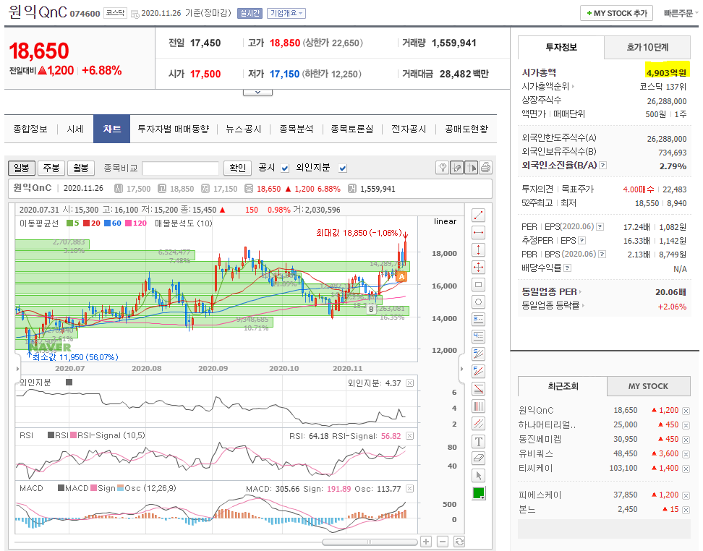The height and width of the screenshot is (551, 703).
Task: Select the Fibonacci fan tool
Action: (x=478, y=371)
